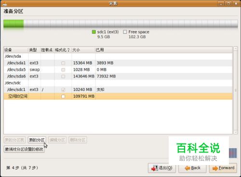
Task: Click 撤消对分区设置的修改 button
Action: pos(24,149)
